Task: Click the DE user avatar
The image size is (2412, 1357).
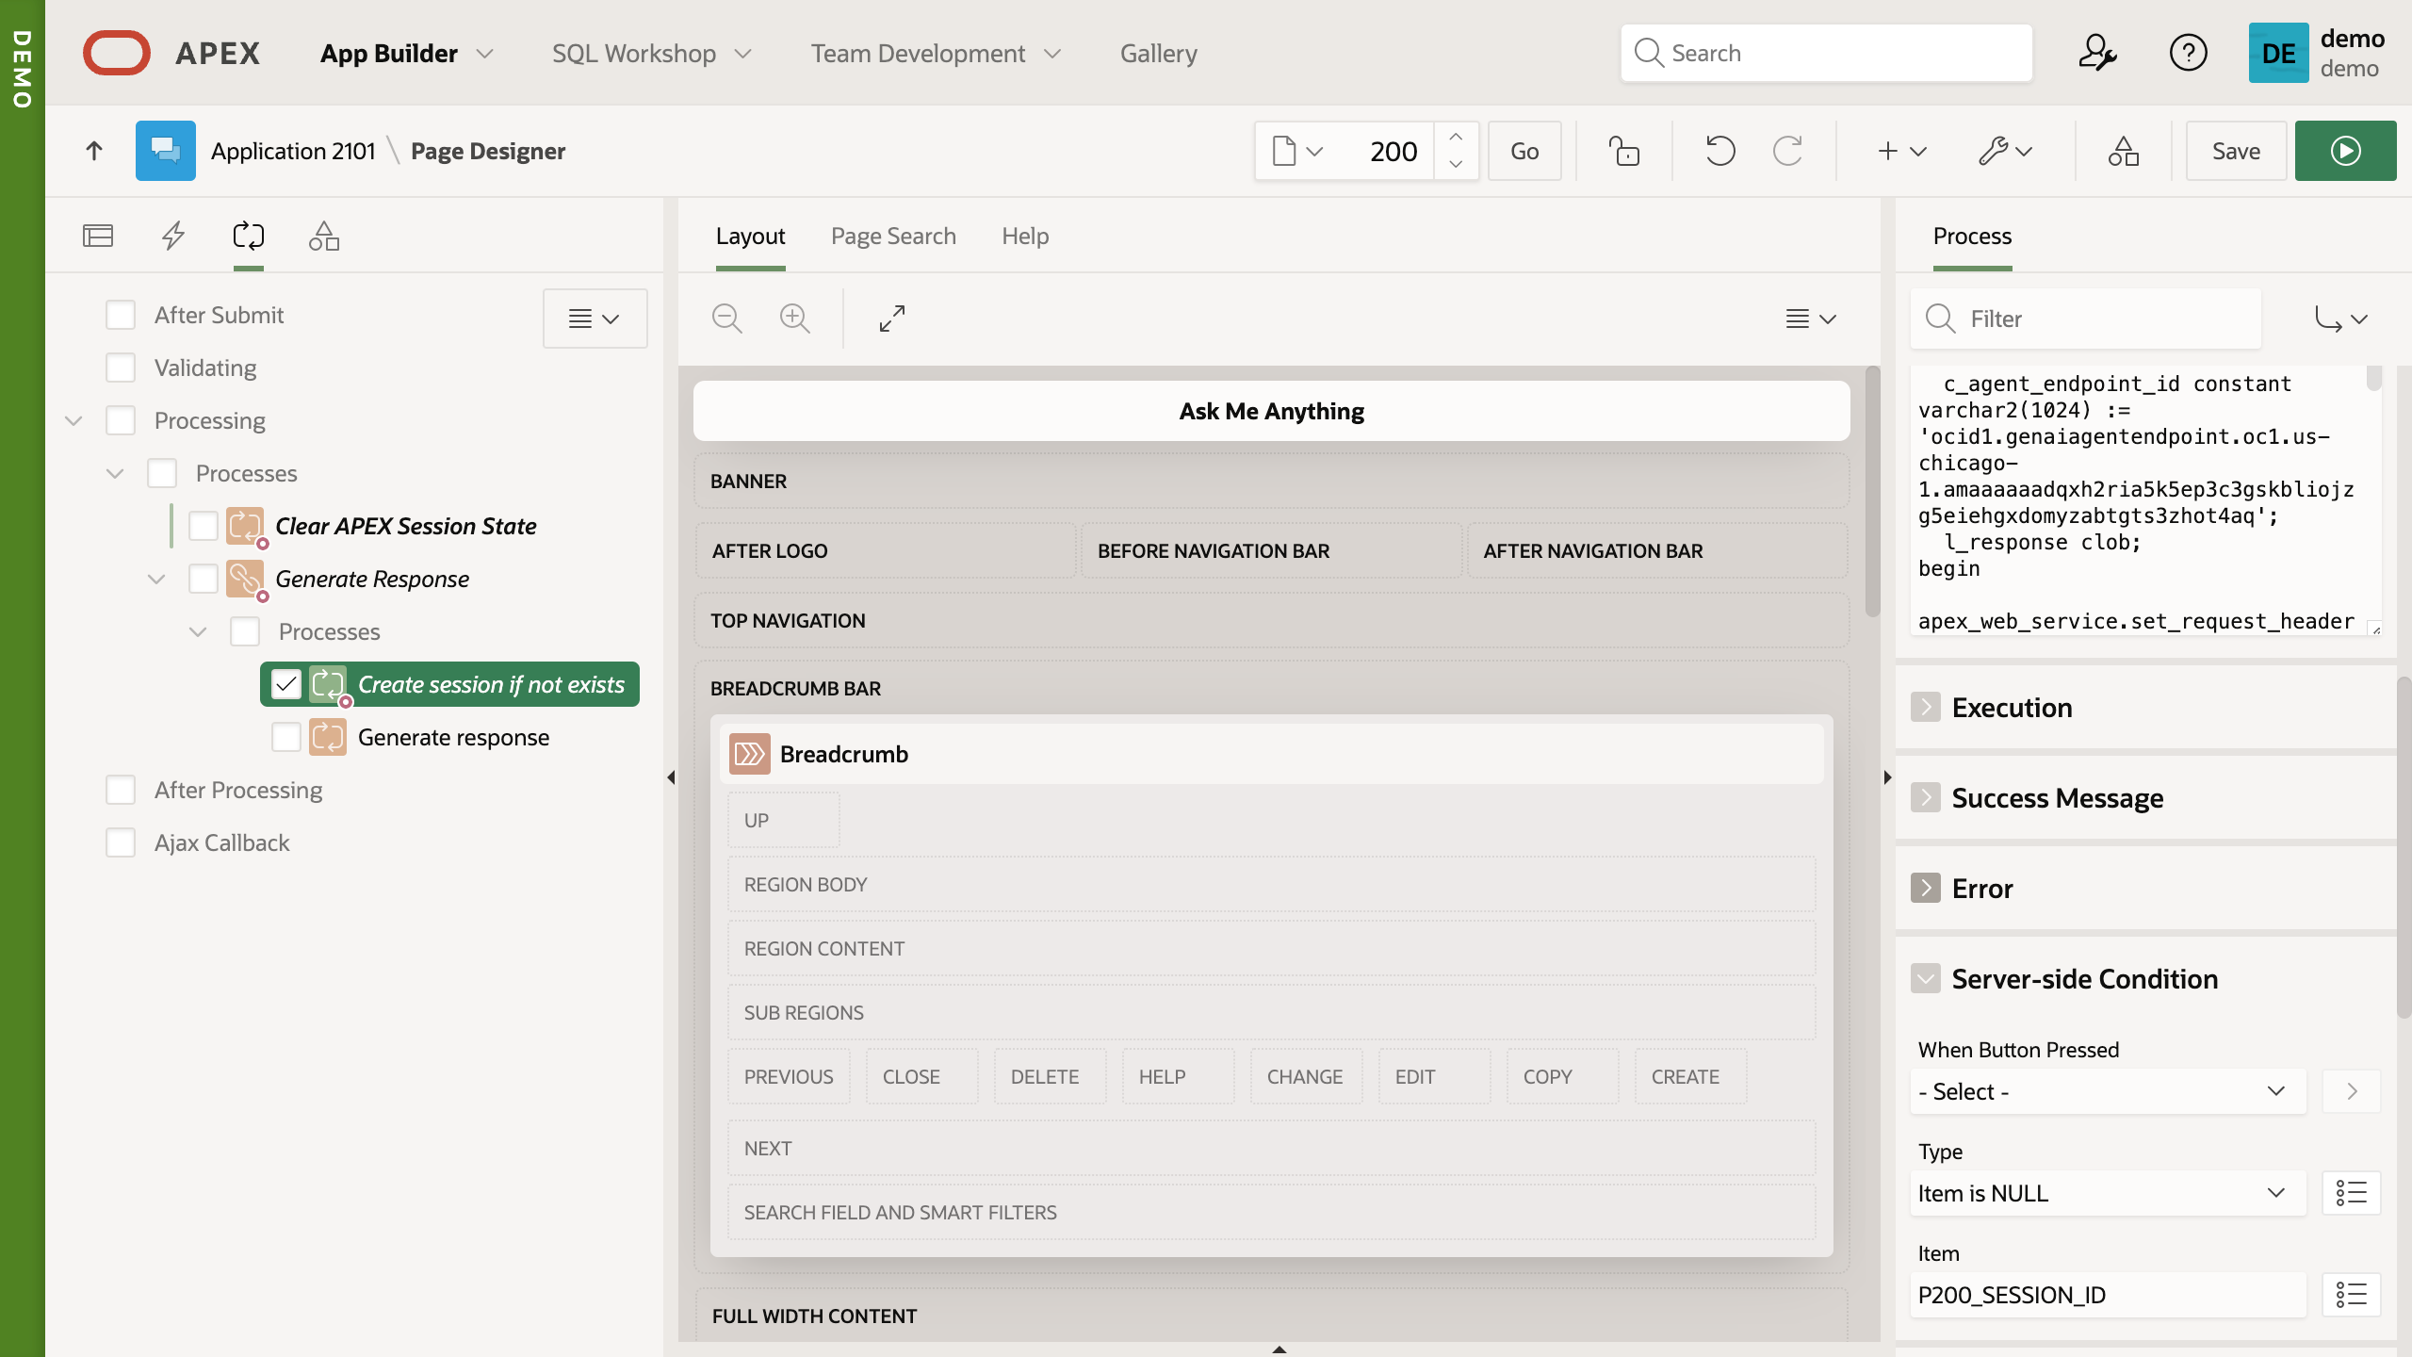Action: (x=2278, y=53)
